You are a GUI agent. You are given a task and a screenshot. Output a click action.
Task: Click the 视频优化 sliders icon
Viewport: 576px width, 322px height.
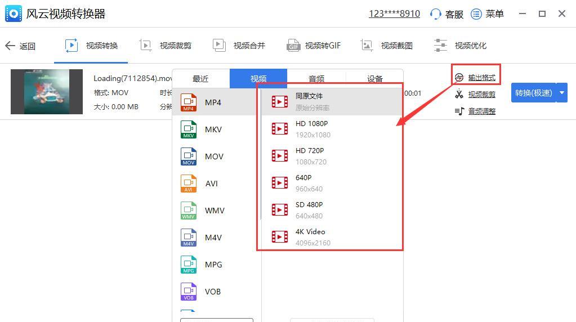pyautogui.click(x=440, y=46)
